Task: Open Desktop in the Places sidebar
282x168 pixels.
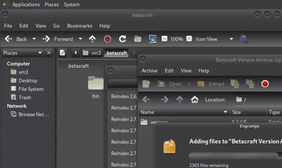Action: coord(24,81)
